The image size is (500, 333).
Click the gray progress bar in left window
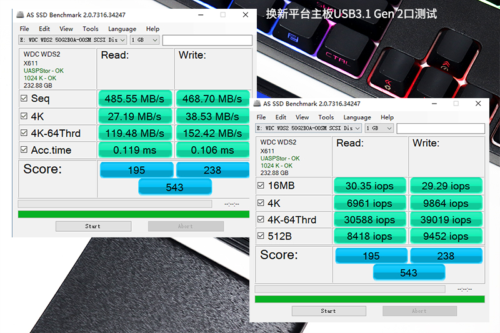(115, 204)
